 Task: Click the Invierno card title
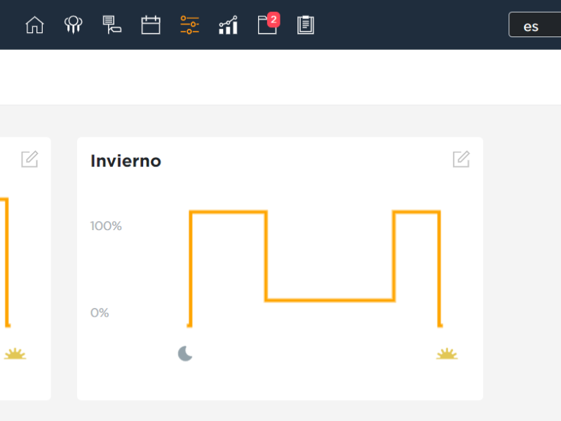click(126, 161)
